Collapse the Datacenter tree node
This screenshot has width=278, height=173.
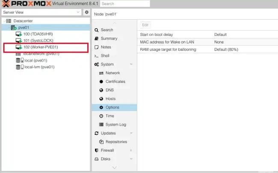pyautogui.click(x=4, y=21)
